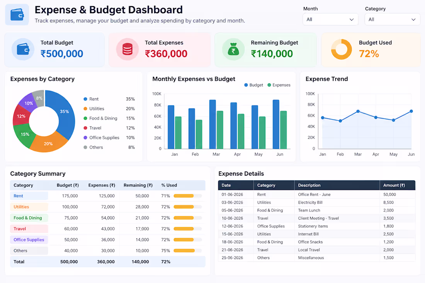Viewport: 425px width, 283px height.
Task: Select the Internet Bill expense row
Action: pyautogui.click(x=316, y=234)
